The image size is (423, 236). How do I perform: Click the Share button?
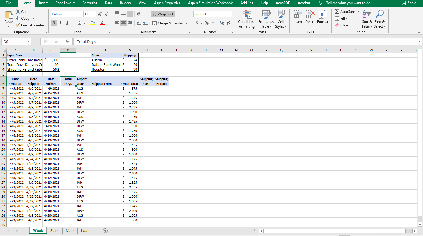pyautogui.click(x=409, y=3)
